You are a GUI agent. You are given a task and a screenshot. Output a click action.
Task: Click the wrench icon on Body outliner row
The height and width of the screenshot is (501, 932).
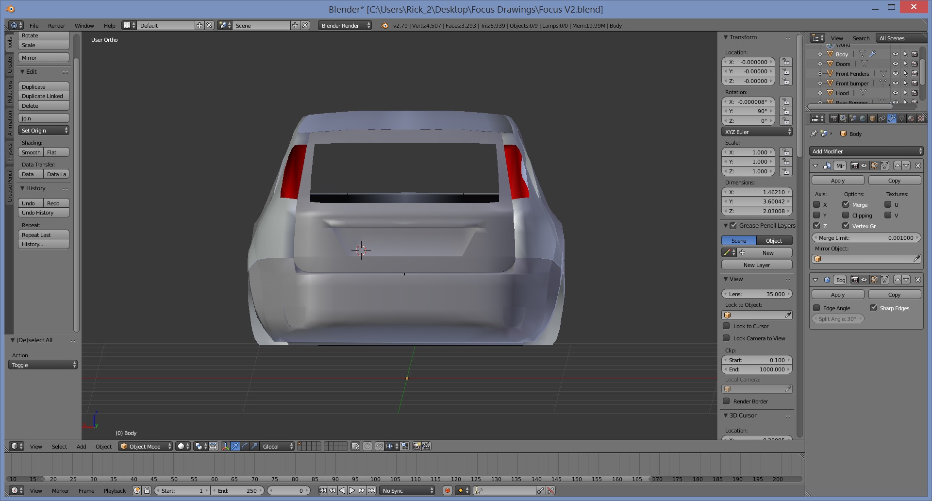(x=872, y=54)
